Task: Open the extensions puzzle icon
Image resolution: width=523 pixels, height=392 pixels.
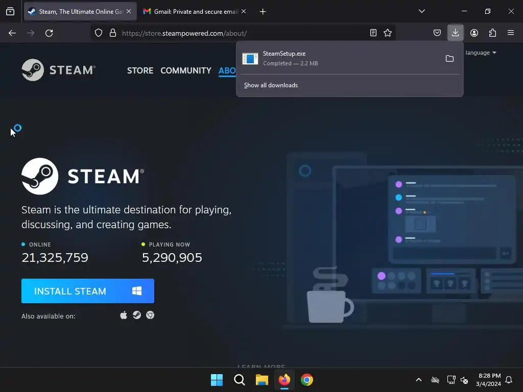Action: (492, 33)
